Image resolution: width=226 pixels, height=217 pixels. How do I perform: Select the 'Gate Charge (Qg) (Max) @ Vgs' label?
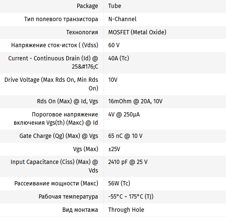[59, 136]
